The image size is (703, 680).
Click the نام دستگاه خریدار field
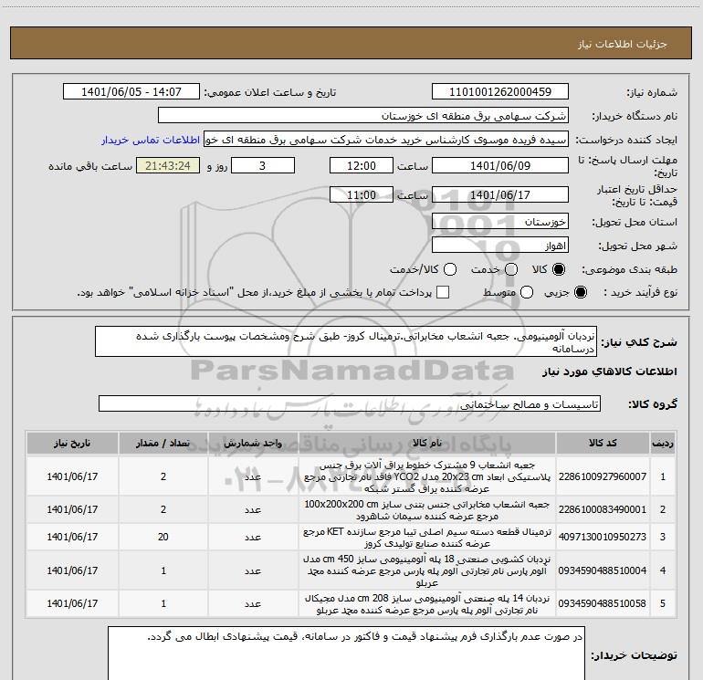pyautogui.click(x=362, y=116)
